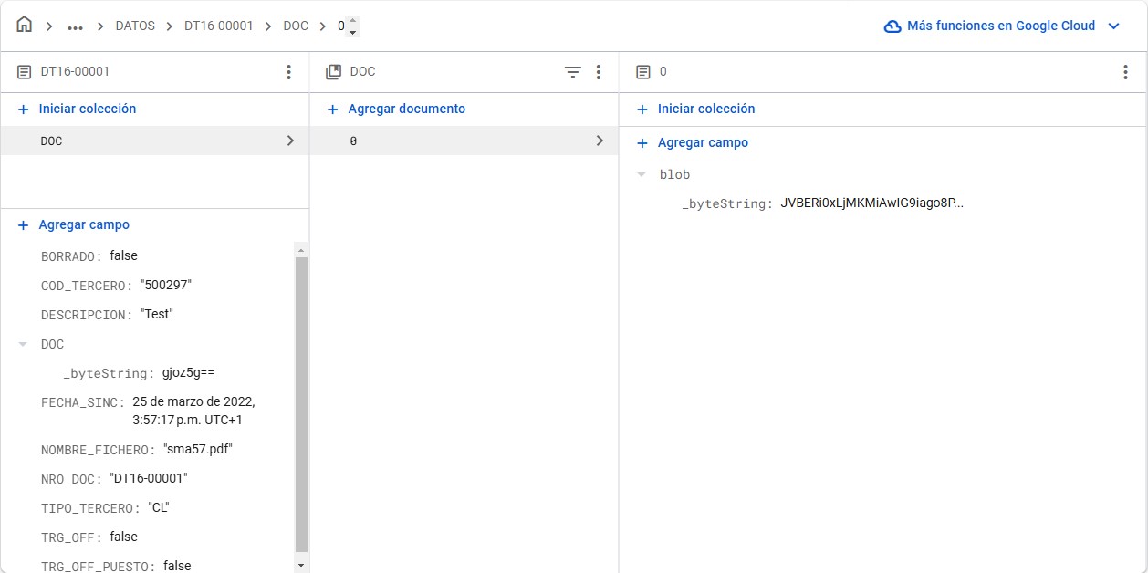The image size is (1148, 573).
Task: Open filter for DOC collection
Action: tap(572, 72)
